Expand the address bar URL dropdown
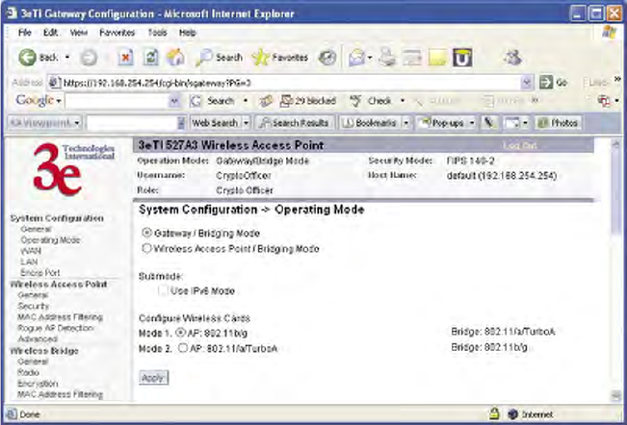This screenshot has height=425, width=627. pyautogui.click(x=527, y=83)
